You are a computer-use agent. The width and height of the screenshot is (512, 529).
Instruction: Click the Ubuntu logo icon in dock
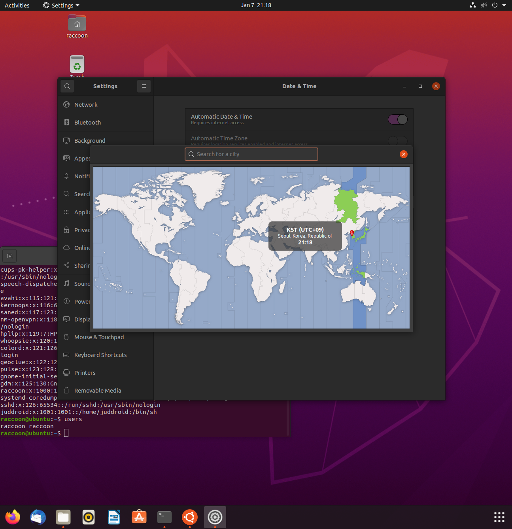pyautogui.click(x=190, y=517)
